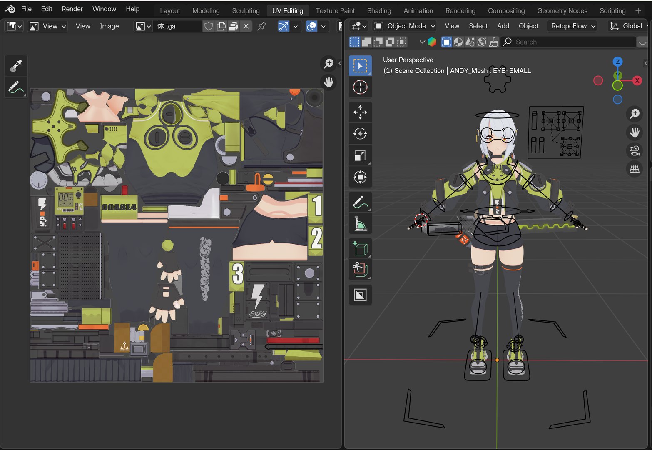Viewport: 652px width, 450px height.
Task: Click the Image menu in image editor header
Action: pyautogui.click(x=109, y=26)
